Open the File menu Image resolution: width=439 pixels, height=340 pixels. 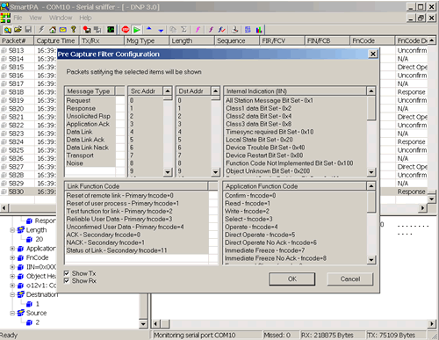(18, 18)
